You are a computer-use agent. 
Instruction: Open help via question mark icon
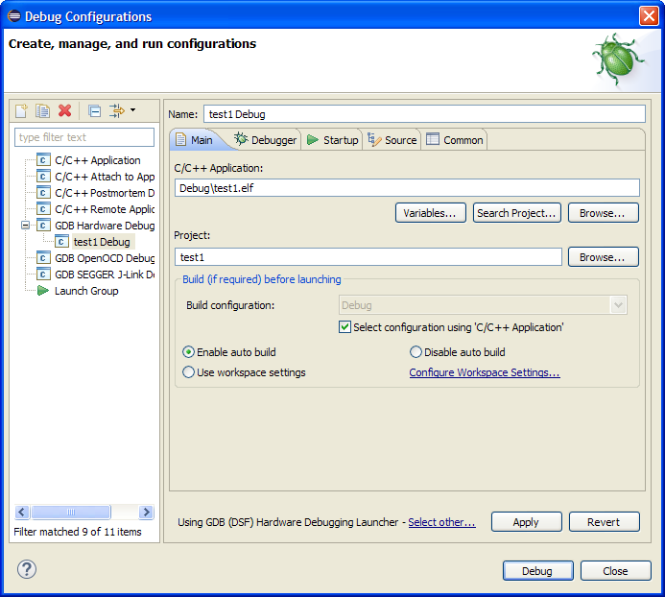pyautogui.click(x=27, y=569)
